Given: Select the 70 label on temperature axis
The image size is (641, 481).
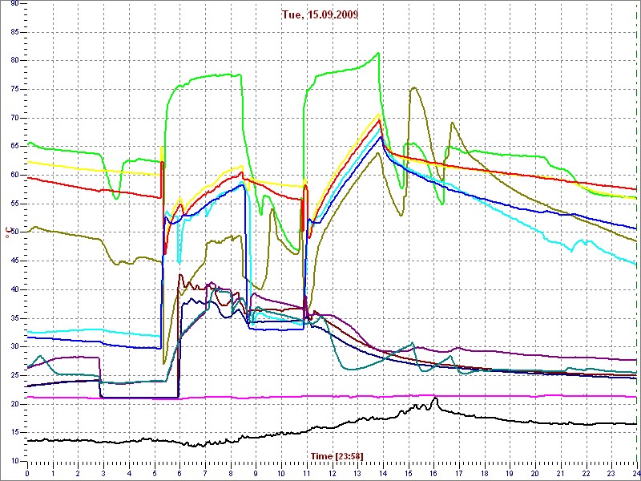Looking at the screenshot, I should 14,118.
